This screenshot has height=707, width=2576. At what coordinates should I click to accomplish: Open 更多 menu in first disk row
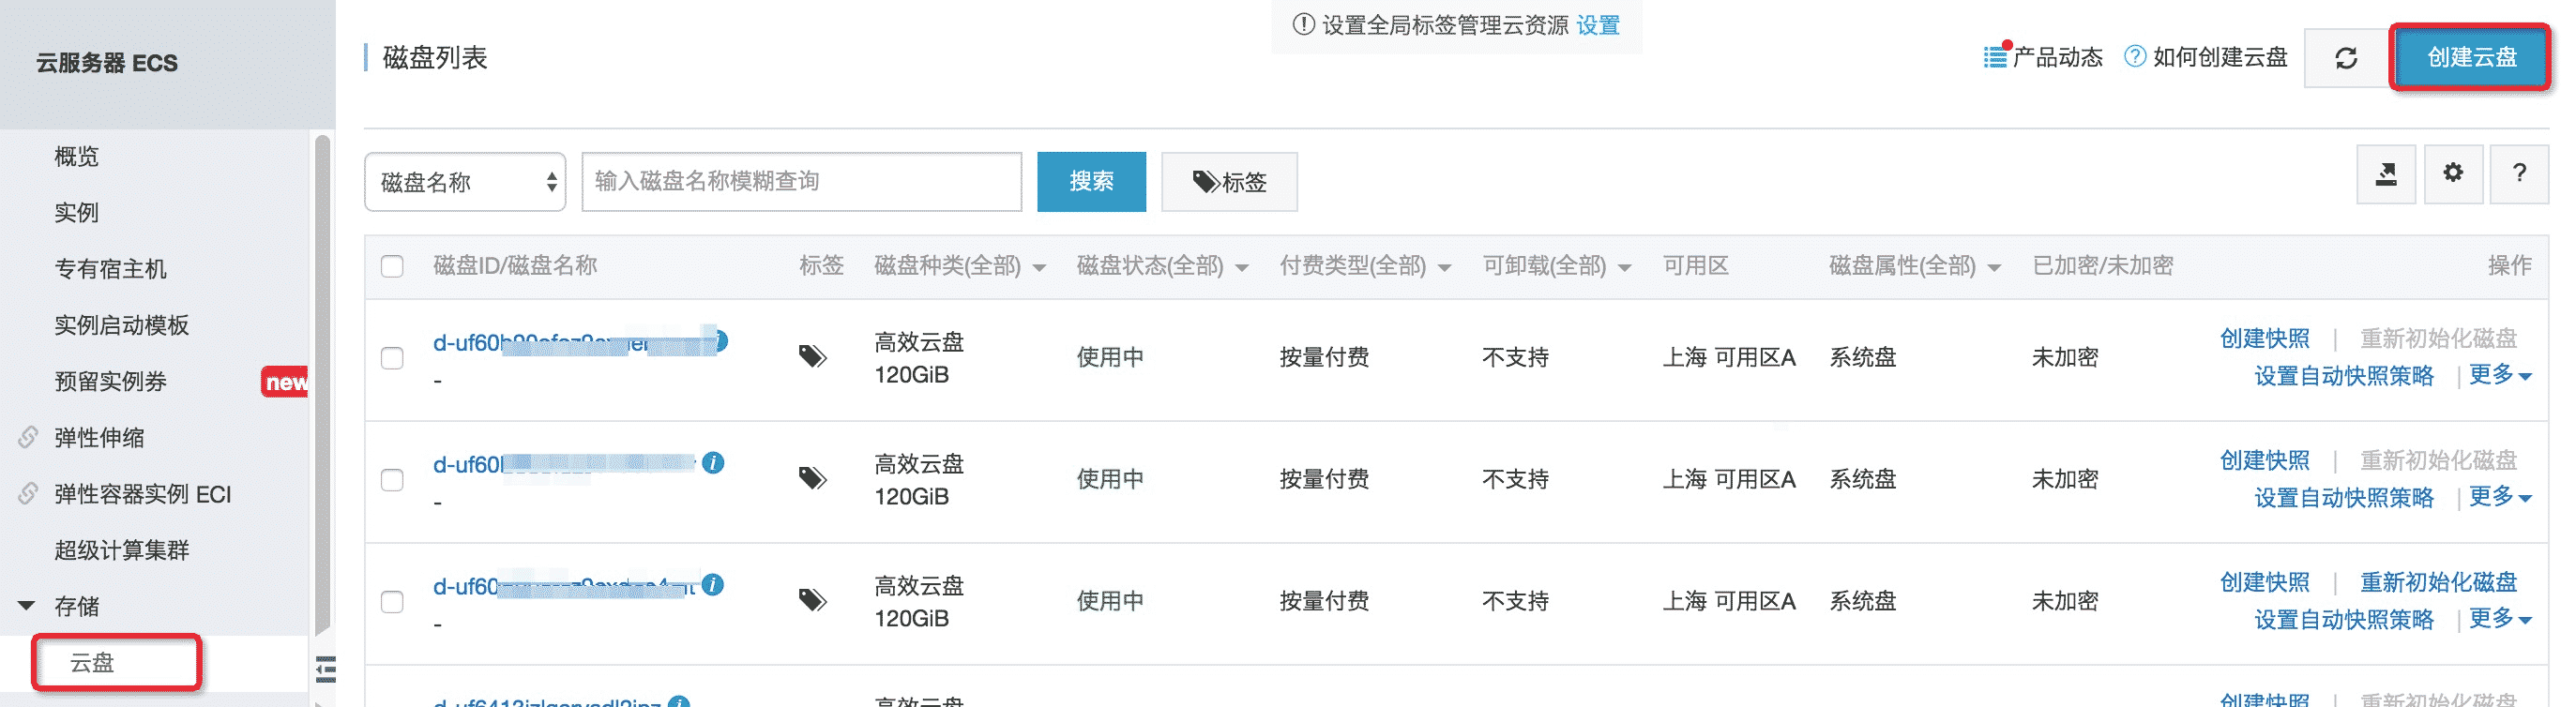coord(2498,375)
